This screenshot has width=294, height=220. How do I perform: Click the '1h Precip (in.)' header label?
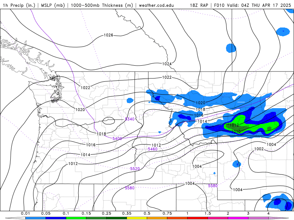pyautogui.click(x=19, y=5)
